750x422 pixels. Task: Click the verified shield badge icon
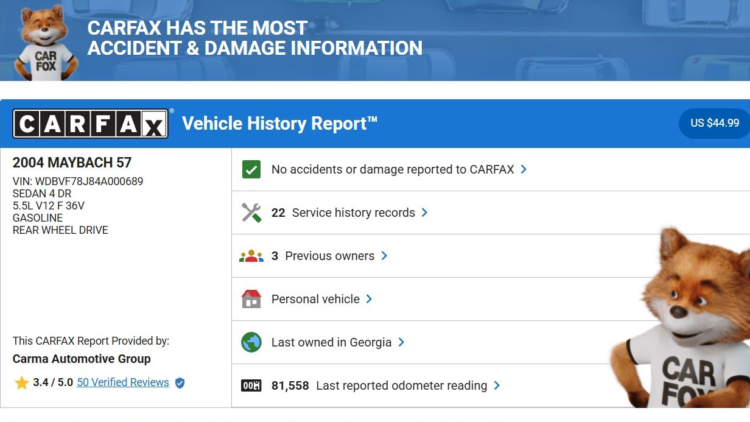point(180,383)
